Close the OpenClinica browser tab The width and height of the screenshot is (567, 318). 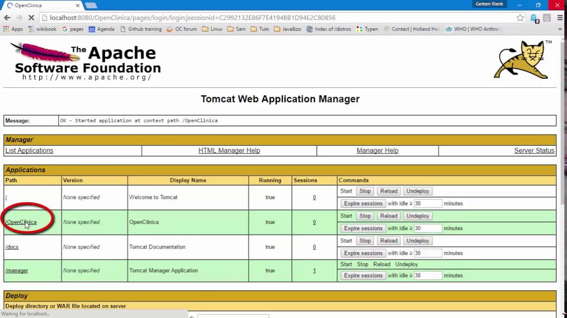coord(77,5)
